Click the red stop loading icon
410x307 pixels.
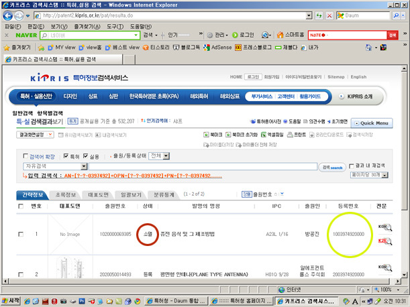pos(329,15)
